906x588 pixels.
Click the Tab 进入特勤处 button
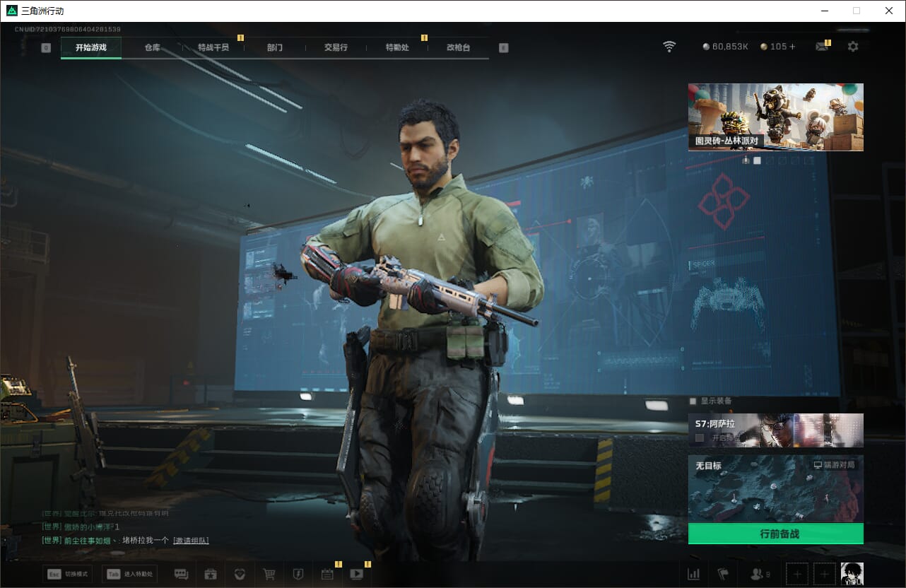(x=129, y=574)
